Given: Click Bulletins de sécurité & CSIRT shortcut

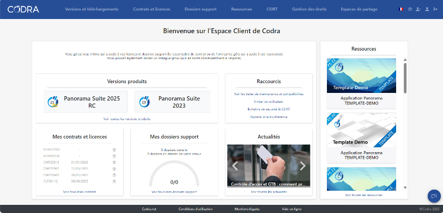Looking at the screenshot, I should click(269, 109).
